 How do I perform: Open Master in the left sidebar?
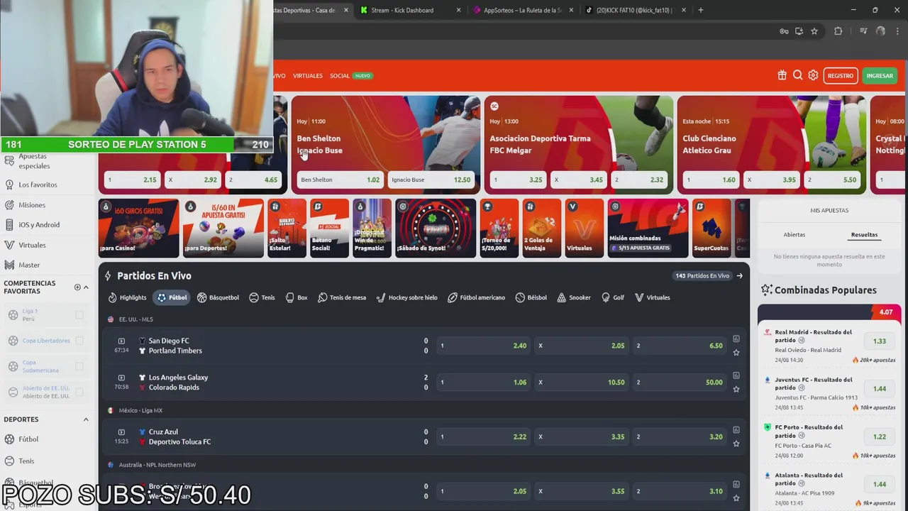click(x=29, y=265)
